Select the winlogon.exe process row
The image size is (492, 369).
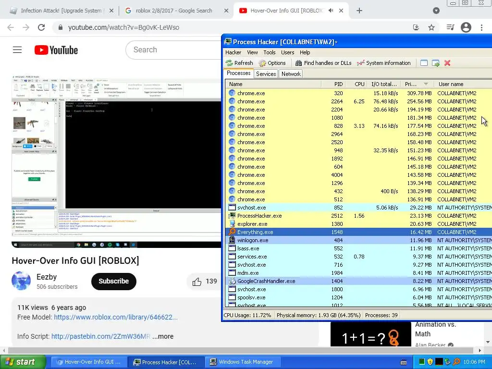(x=358, y=240)
